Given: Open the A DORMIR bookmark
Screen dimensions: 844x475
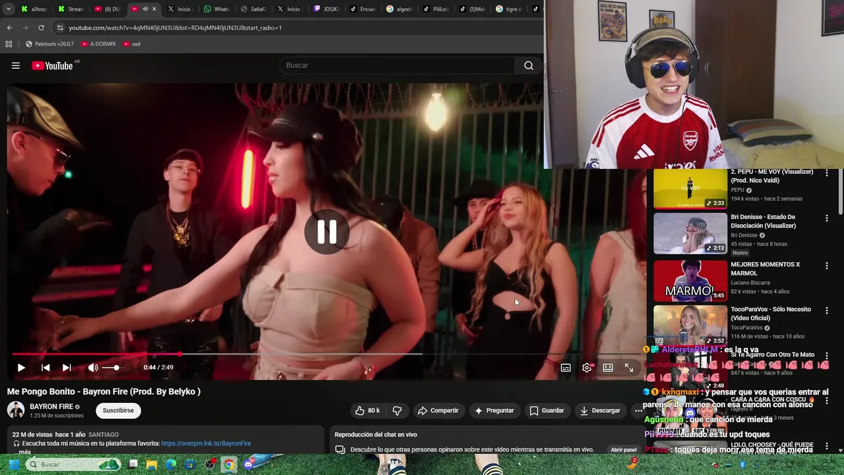Looking at the screenshot, I should (98, 44).
